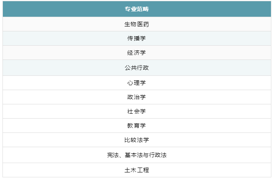This screenshot has width=273, height=181.
Task: Select the 经济学 row
Action: click(136, 53)
